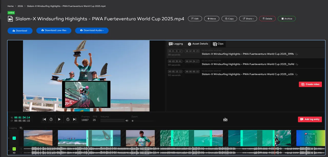Image resolution: width=328 pixels, height=157 pixels.
Task: Jump to the end of the video
Action: pyautogui.click(x=75, y=119)
